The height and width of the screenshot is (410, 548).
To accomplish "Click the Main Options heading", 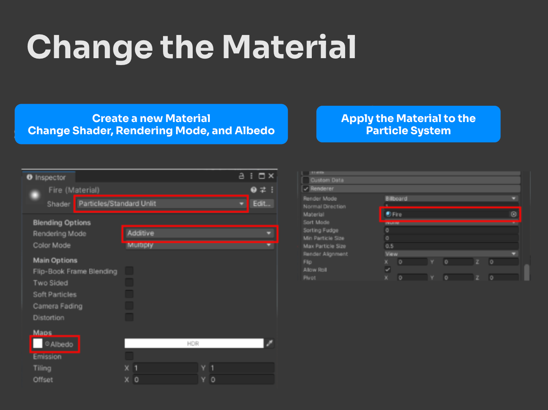I will tap(55, 260).
